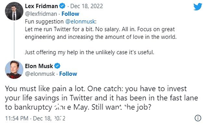
Task: Click the @lexfridman handle
Action: (41, 14)
